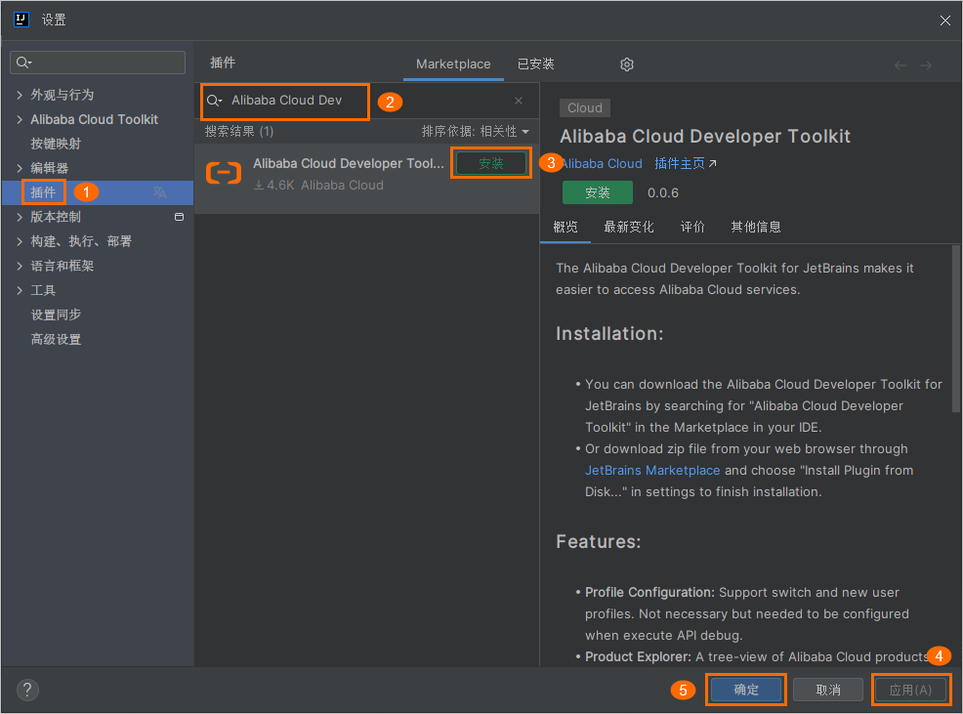Open the Alibaba Cloud vendor link
The width and height of the screenshot is (963, 714).
point(602,163)
